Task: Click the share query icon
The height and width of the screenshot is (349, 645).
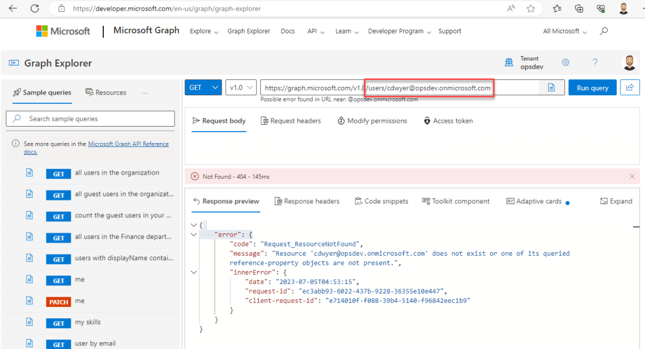Action: [629, 88]
